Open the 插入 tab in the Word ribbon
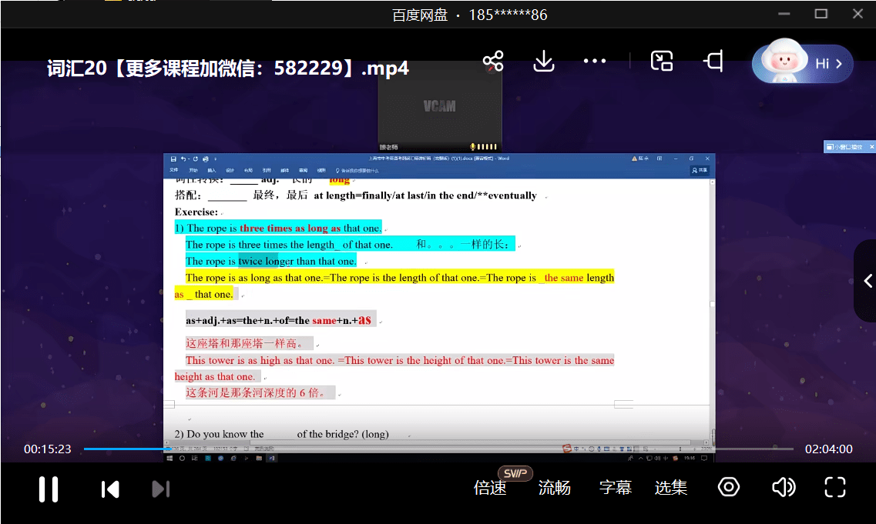 coord(211,170)
